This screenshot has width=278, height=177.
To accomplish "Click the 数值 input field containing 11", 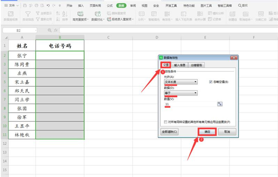I will pos(190,104).
